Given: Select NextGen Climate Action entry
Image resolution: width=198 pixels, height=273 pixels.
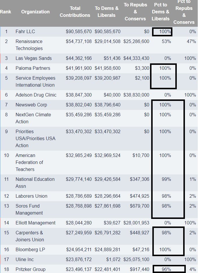Looking at the screenshot, I should (x=33, y=118).
